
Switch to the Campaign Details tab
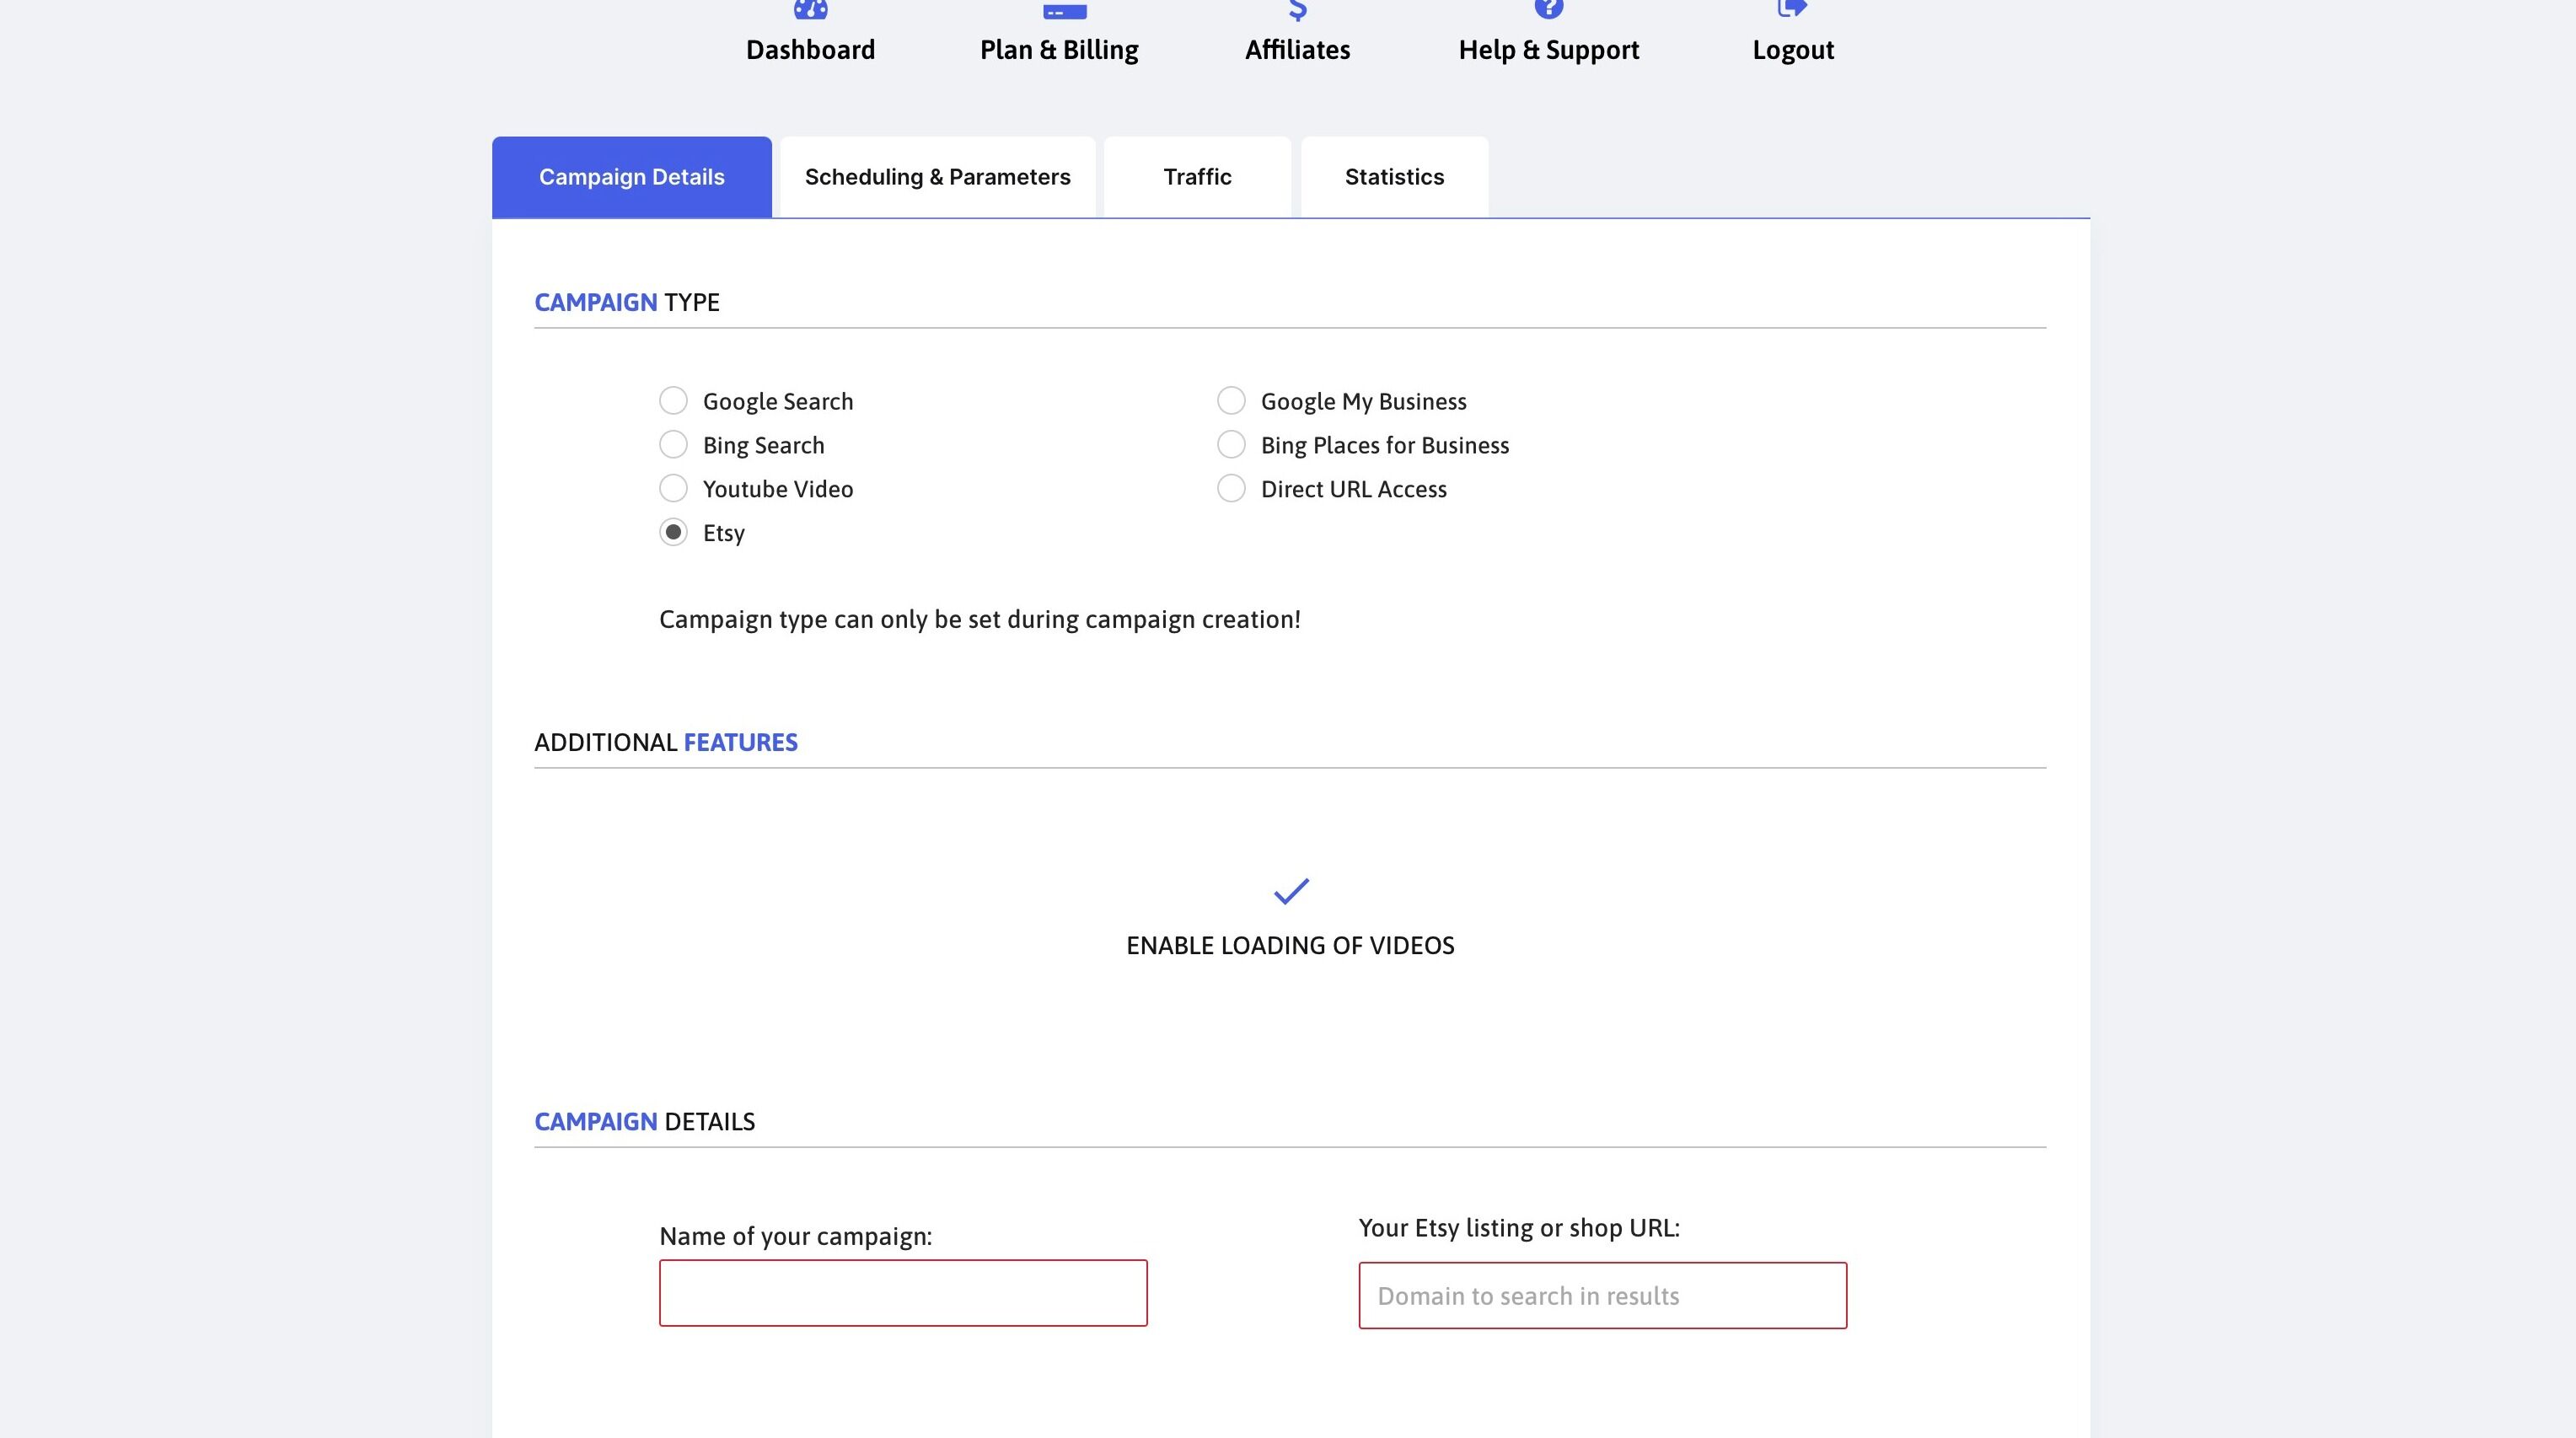coord(631,177)
